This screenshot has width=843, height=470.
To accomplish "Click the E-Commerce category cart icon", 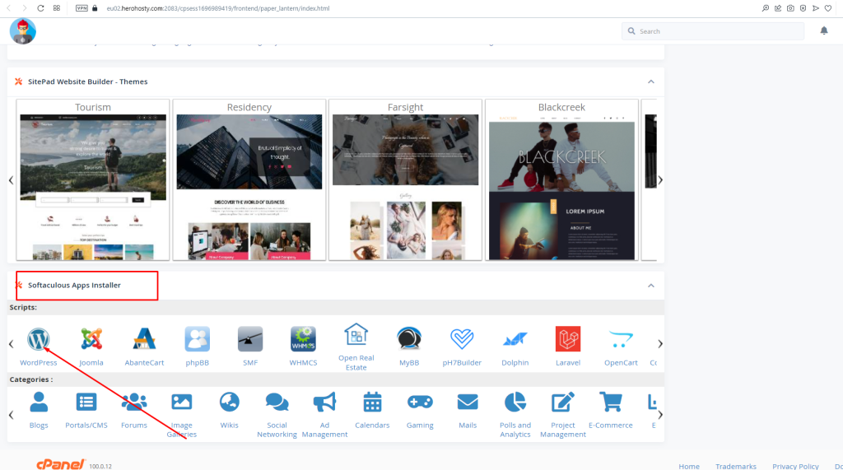I will click(611, 402).
